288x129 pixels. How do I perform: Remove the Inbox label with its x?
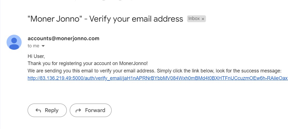(203, 19)
